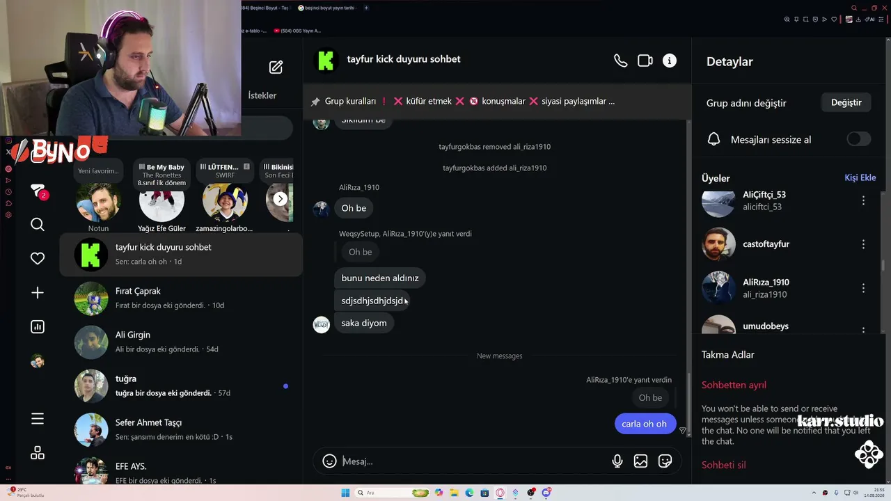Open the Ali Girgin conversation

click(181, 342)
